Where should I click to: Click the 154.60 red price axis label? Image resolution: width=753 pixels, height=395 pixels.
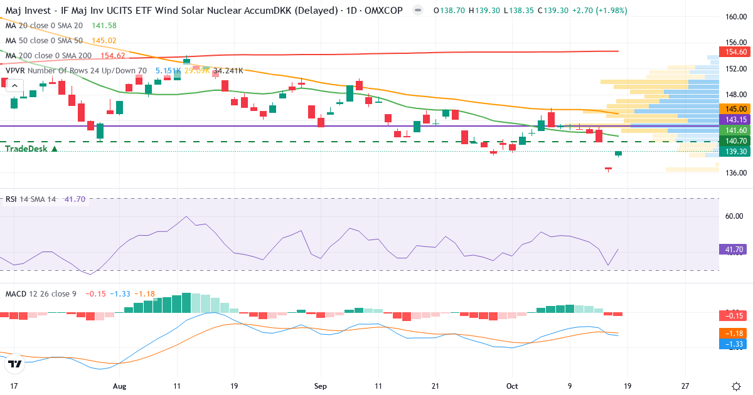(735, 52)
